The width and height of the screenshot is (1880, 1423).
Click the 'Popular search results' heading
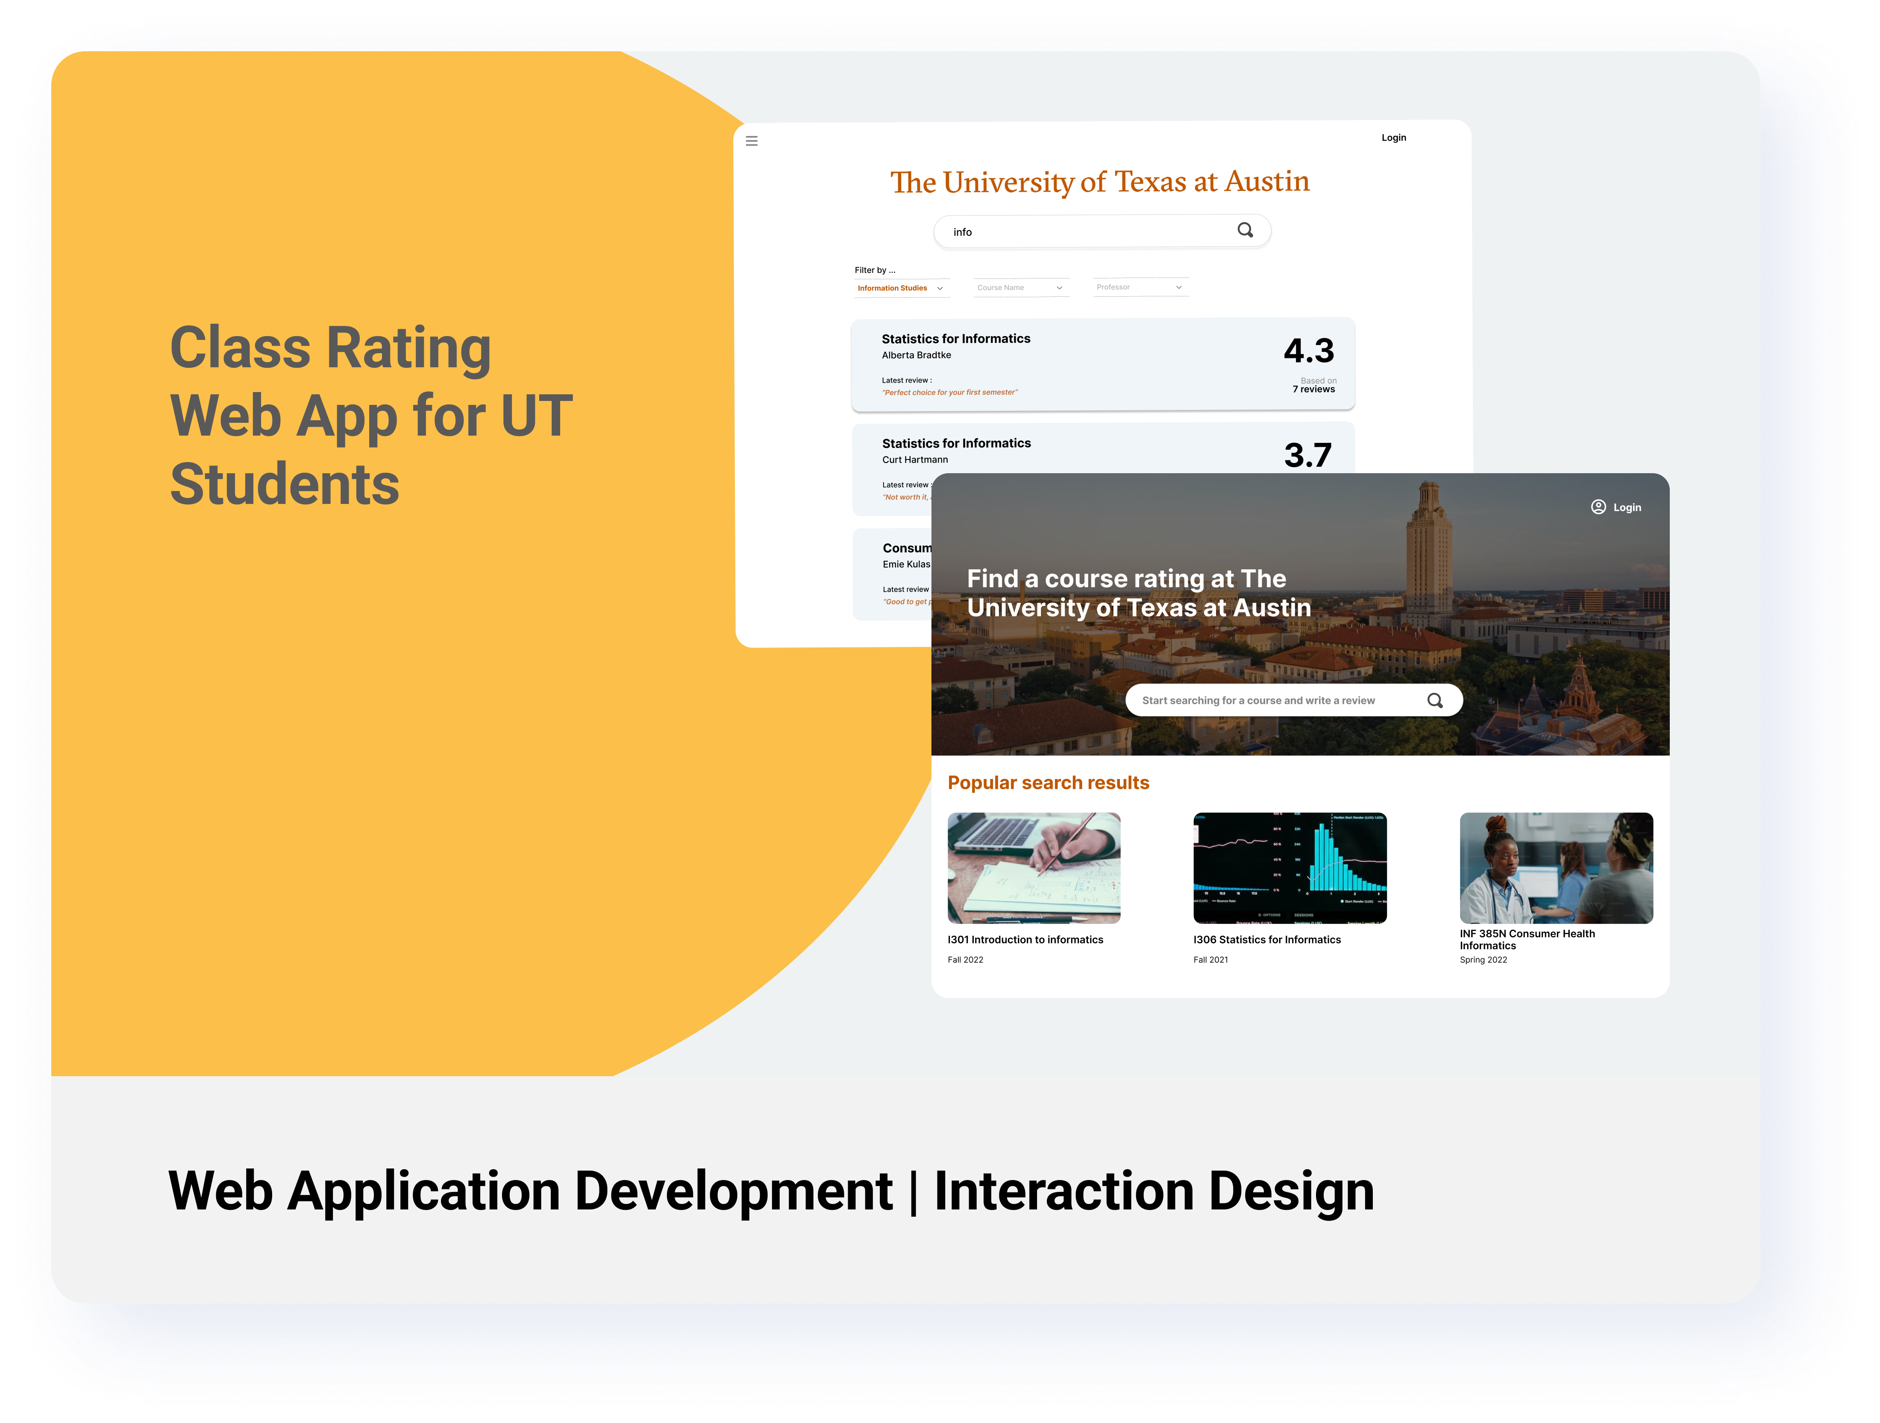pyautogui.click(x=1048, y=782)
